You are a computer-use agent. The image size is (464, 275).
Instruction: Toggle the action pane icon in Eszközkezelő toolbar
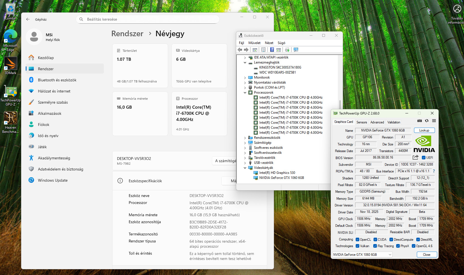279,50
